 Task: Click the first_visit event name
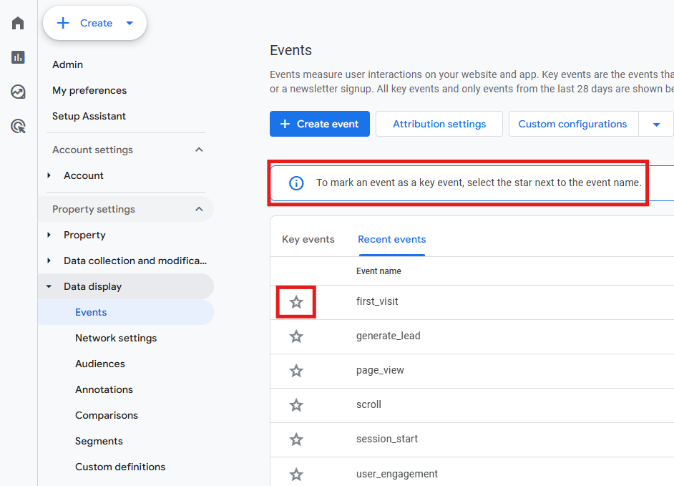[x=377, y=301]
